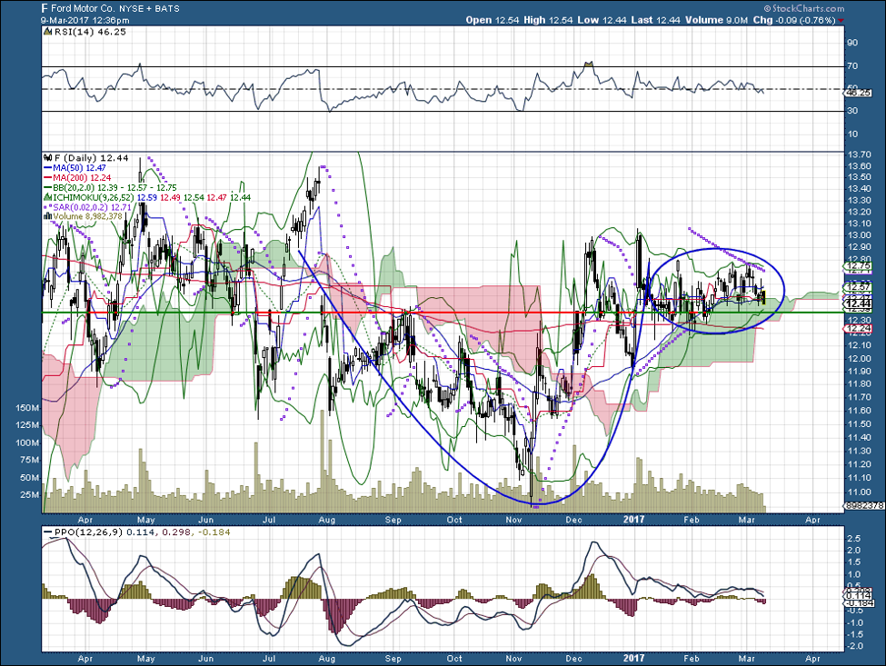Click the red down arrow beside Chg
This screenshot has width=886, height=666.
coord(841,20)
